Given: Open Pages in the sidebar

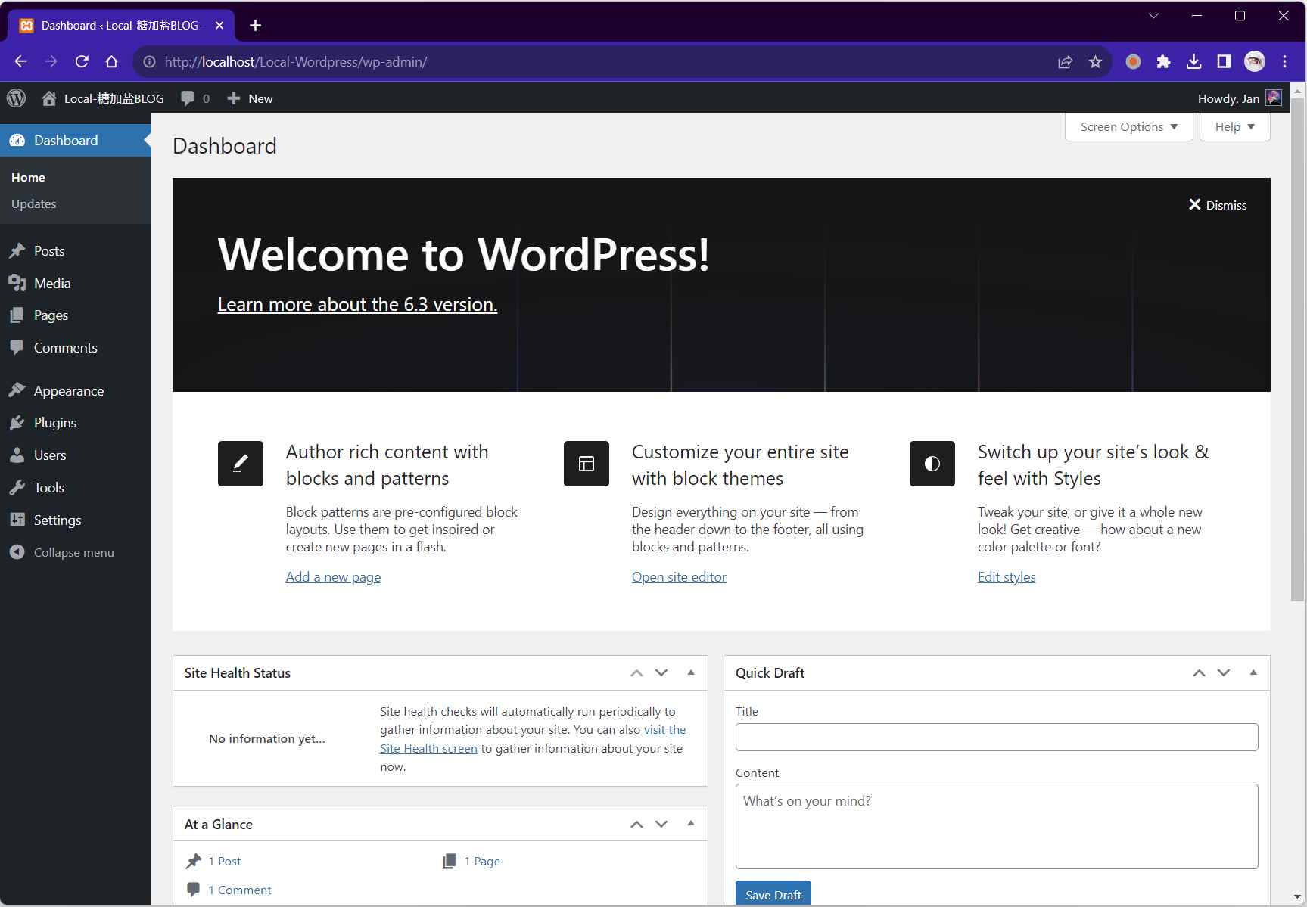Looking at the screenshot, I should [x=51, y=315].
